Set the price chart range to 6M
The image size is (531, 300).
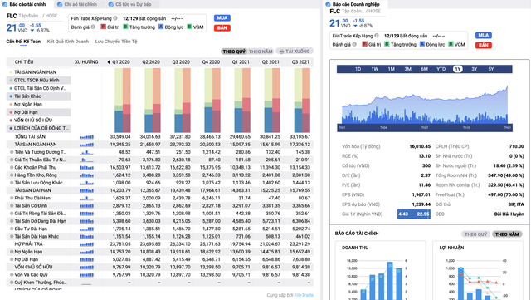[424, 69]
